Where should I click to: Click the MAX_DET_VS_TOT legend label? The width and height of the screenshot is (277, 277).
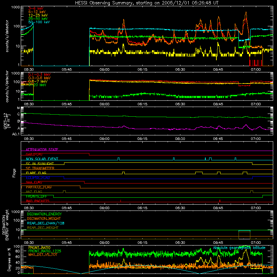tap(43, 254)
